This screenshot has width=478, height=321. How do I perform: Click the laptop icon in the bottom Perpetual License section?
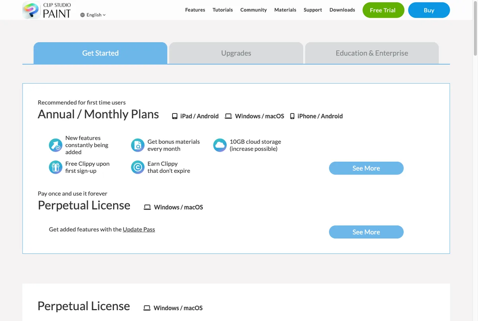(x=147, y=308)
